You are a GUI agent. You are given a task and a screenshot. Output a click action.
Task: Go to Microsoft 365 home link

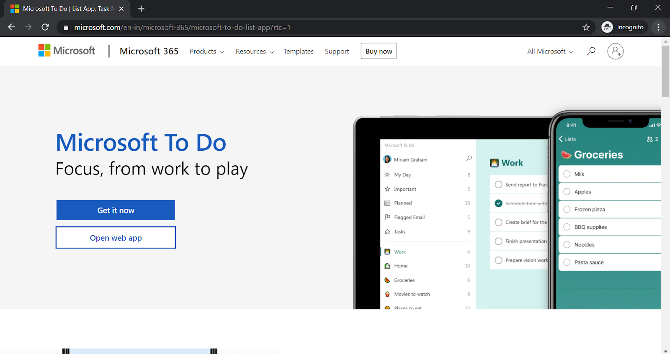pyautogui.click(x=149, y=51)
